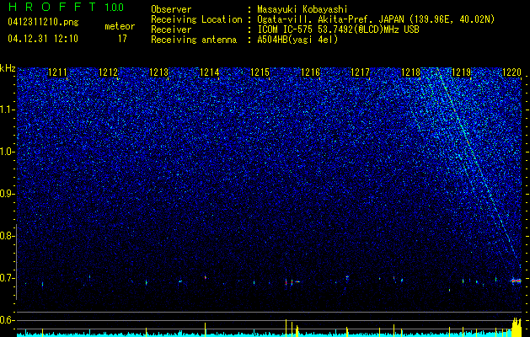Click the 'meteor' label
530x337 pixels.
(120, 26)
